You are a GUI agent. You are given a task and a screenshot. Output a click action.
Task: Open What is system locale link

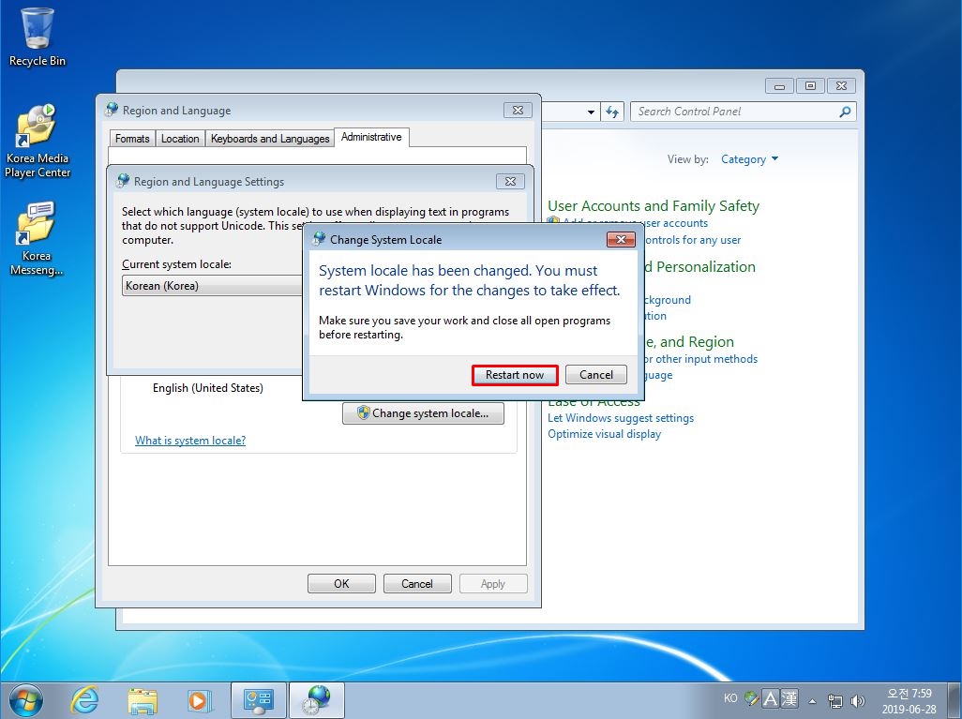(x=190, y=441)
